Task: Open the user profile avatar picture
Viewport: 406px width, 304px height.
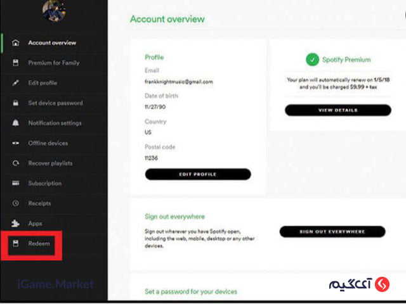Action: pyautogui.click(x=54, y=10)
